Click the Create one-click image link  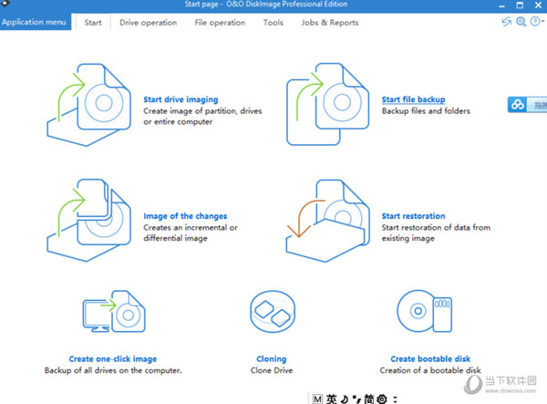pos(113,359)
